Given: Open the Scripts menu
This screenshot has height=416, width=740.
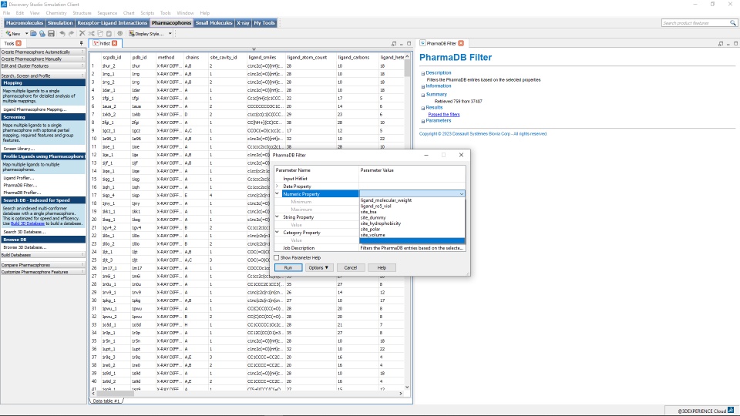Looking at the screenshot, I should pyautogui.click(x=147, y=13).
